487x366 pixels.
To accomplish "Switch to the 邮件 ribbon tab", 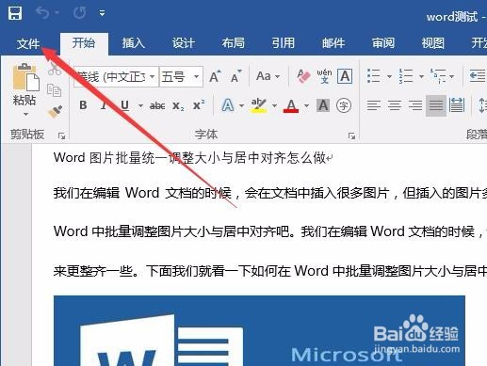I will (333, 43).
